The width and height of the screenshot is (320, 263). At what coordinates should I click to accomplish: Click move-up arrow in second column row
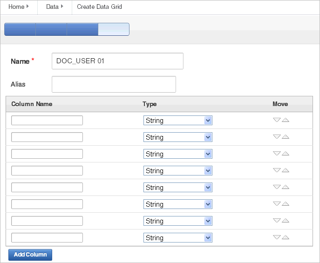point(286,136)
